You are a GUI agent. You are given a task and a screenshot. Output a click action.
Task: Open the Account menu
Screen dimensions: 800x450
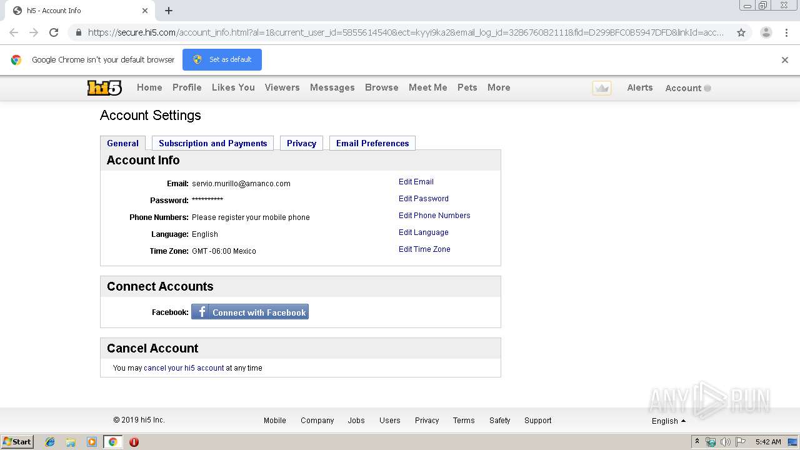[687, 88]
